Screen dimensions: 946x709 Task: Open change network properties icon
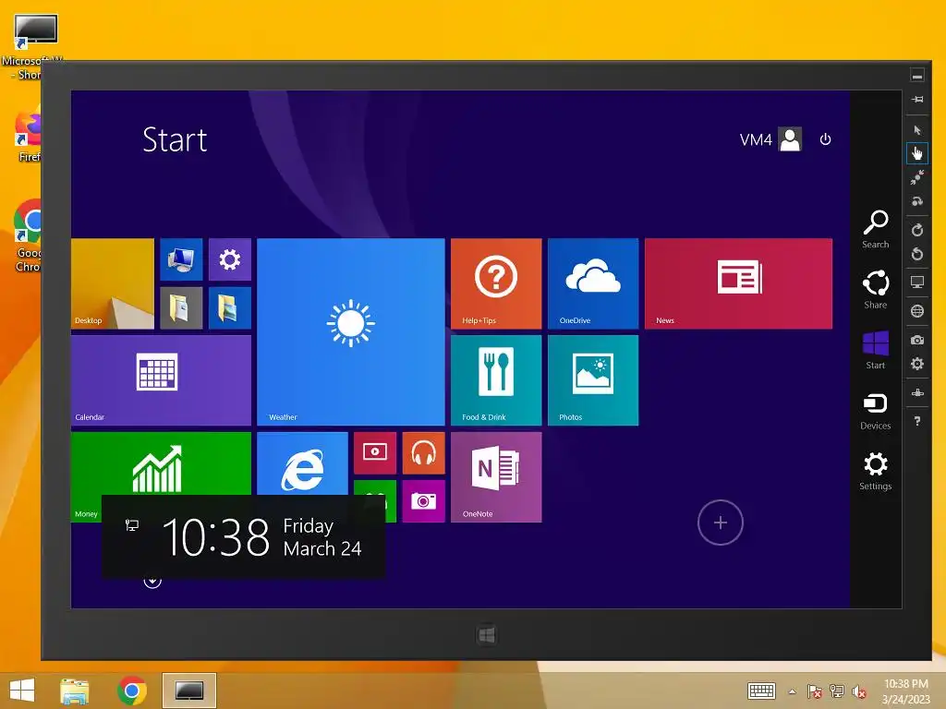[x=917, y=392]
